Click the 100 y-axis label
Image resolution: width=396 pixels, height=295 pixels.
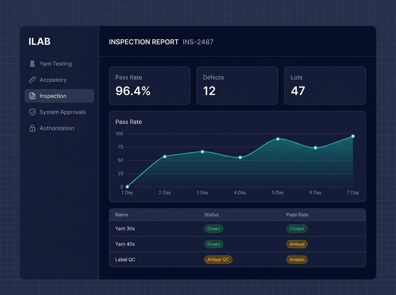point(119,134)
